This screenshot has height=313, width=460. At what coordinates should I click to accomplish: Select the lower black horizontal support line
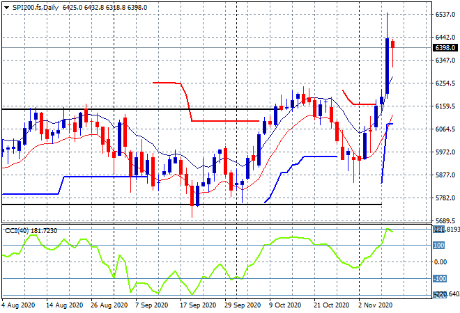tap(192, 204)
